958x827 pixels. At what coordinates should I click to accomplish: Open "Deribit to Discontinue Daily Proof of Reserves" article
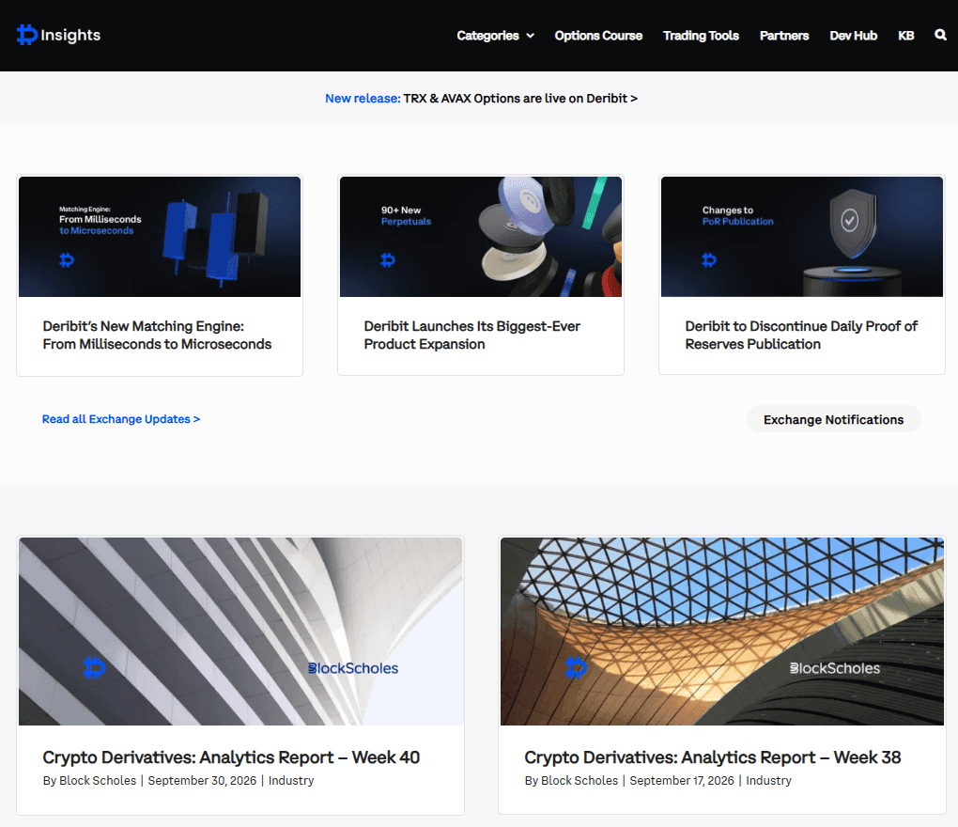(x=801, y=335)
